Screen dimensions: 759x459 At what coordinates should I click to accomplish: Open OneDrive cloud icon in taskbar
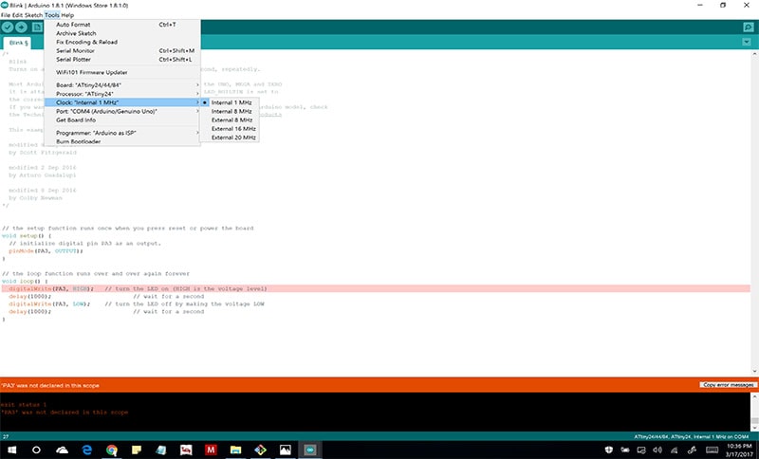(62, 450)
